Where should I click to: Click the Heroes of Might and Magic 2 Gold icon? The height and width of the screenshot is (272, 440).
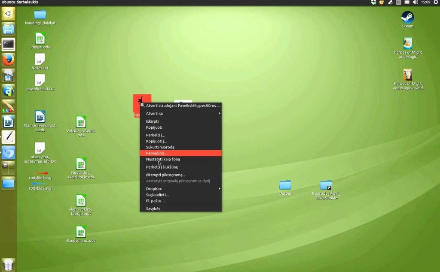coord(407,79)
